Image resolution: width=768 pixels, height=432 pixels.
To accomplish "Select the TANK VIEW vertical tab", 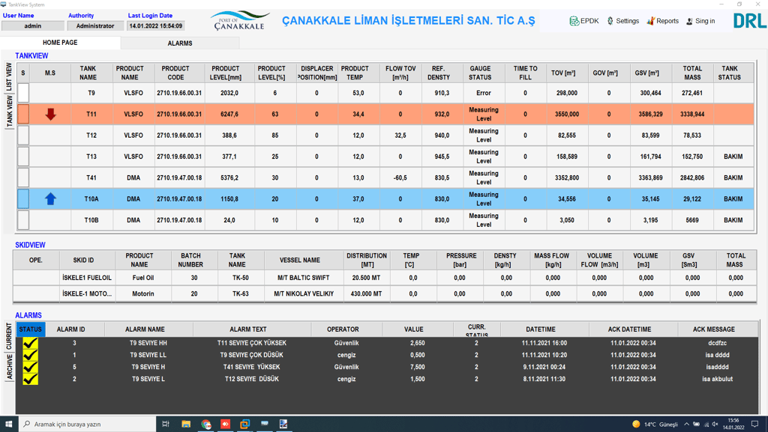I will [9, 111].
